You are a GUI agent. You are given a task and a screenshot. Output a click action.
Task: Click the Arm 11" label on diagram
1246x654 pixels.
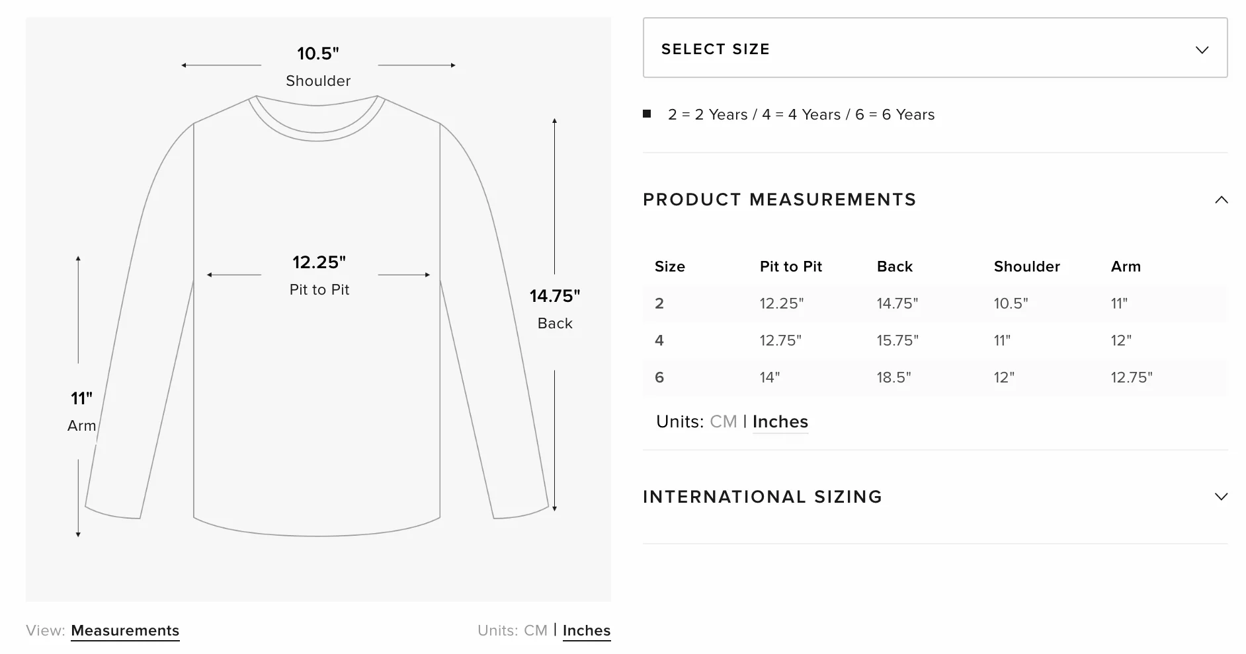(82, 412)
